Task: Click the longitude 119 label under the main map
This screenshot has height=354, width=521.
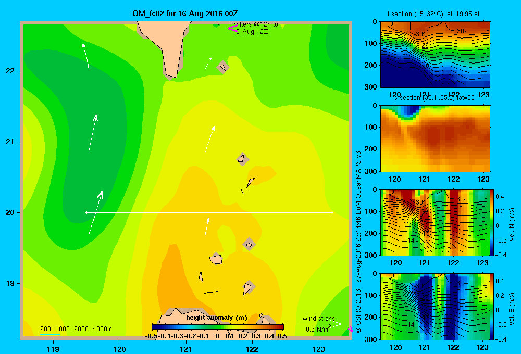Action: coord(54,349)
